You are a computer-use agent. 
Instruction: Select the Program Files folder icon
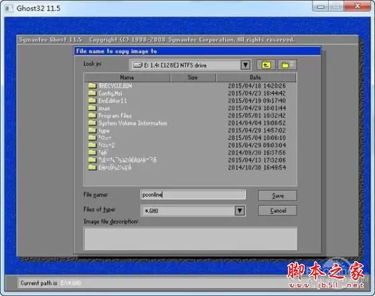click(x=92, y=115)
